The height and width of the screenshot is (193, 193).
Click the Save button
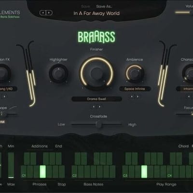point(85,6)
